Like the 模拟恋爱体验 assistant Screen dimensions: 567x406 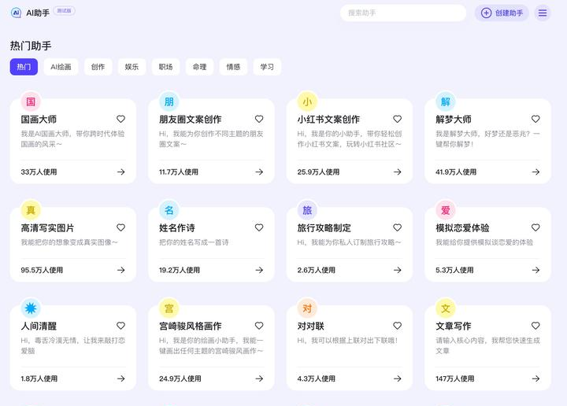coord(535,227)
